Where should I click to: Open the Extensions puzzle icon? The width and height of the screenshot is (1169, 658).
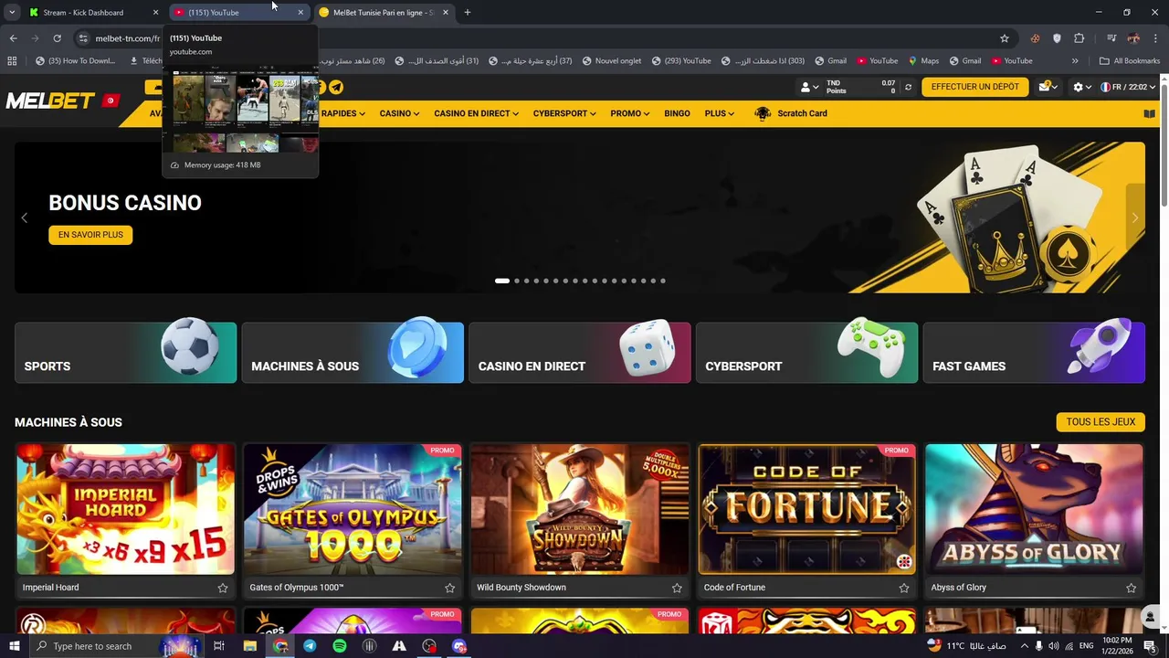1079,38
